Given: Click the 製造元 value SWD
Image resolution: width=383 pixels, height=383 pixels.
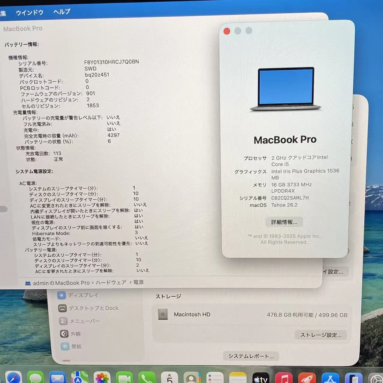Looking at the screenshot, I should click(x=90, y=68).
